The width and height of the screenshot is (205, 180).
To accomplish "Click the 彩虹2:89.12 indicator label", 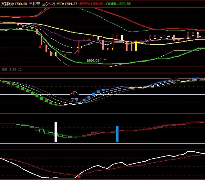I will [12, 70].
